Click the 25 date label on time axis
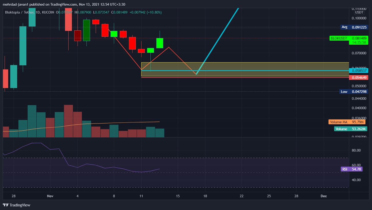 click(x=269, y=196)
